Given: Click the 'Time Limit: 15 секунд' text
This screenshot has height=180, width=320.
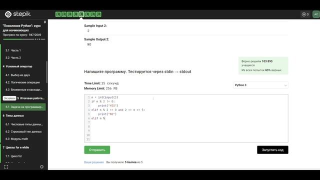Looking at the screenshot, I should point(101,83).
